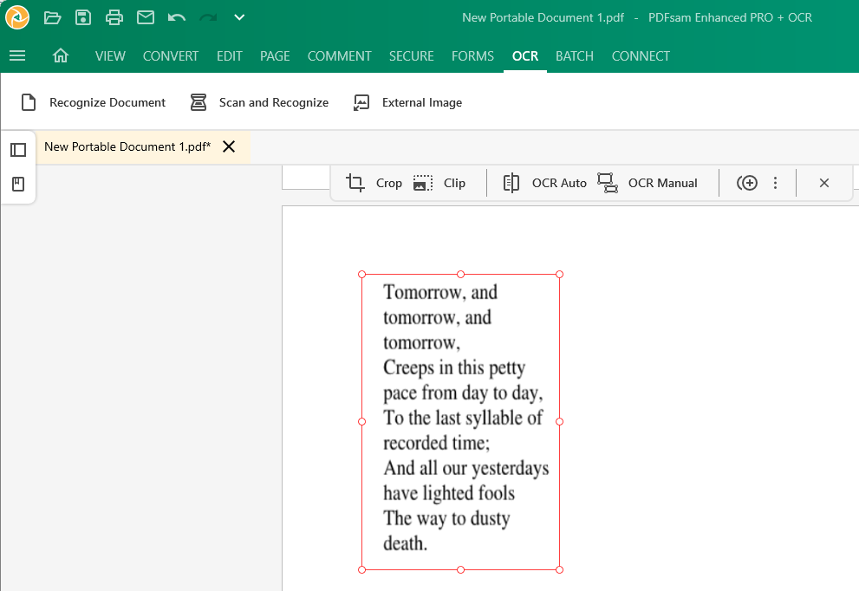Click the PDFsam application logo

coord(17,17)
